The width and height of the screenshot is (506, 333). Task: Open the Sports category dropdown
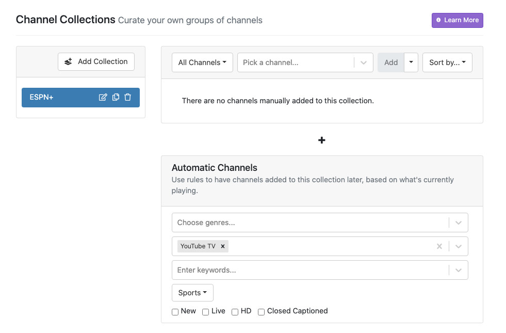pyautogui.click(x=192, y=293)
